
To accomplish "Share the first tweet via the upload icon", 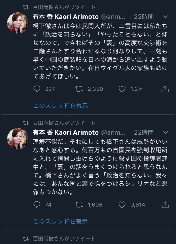I will (x=165, y=89).
